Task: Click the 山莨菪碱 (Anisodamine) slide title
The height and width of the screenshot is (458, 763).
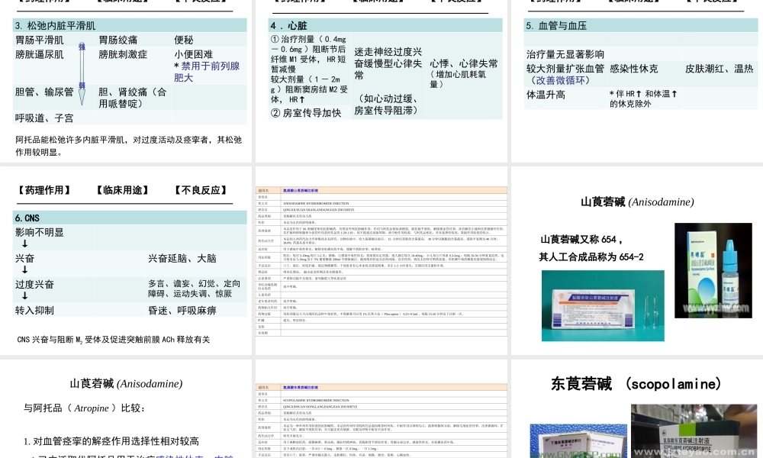Action: [x=637, y=202]
